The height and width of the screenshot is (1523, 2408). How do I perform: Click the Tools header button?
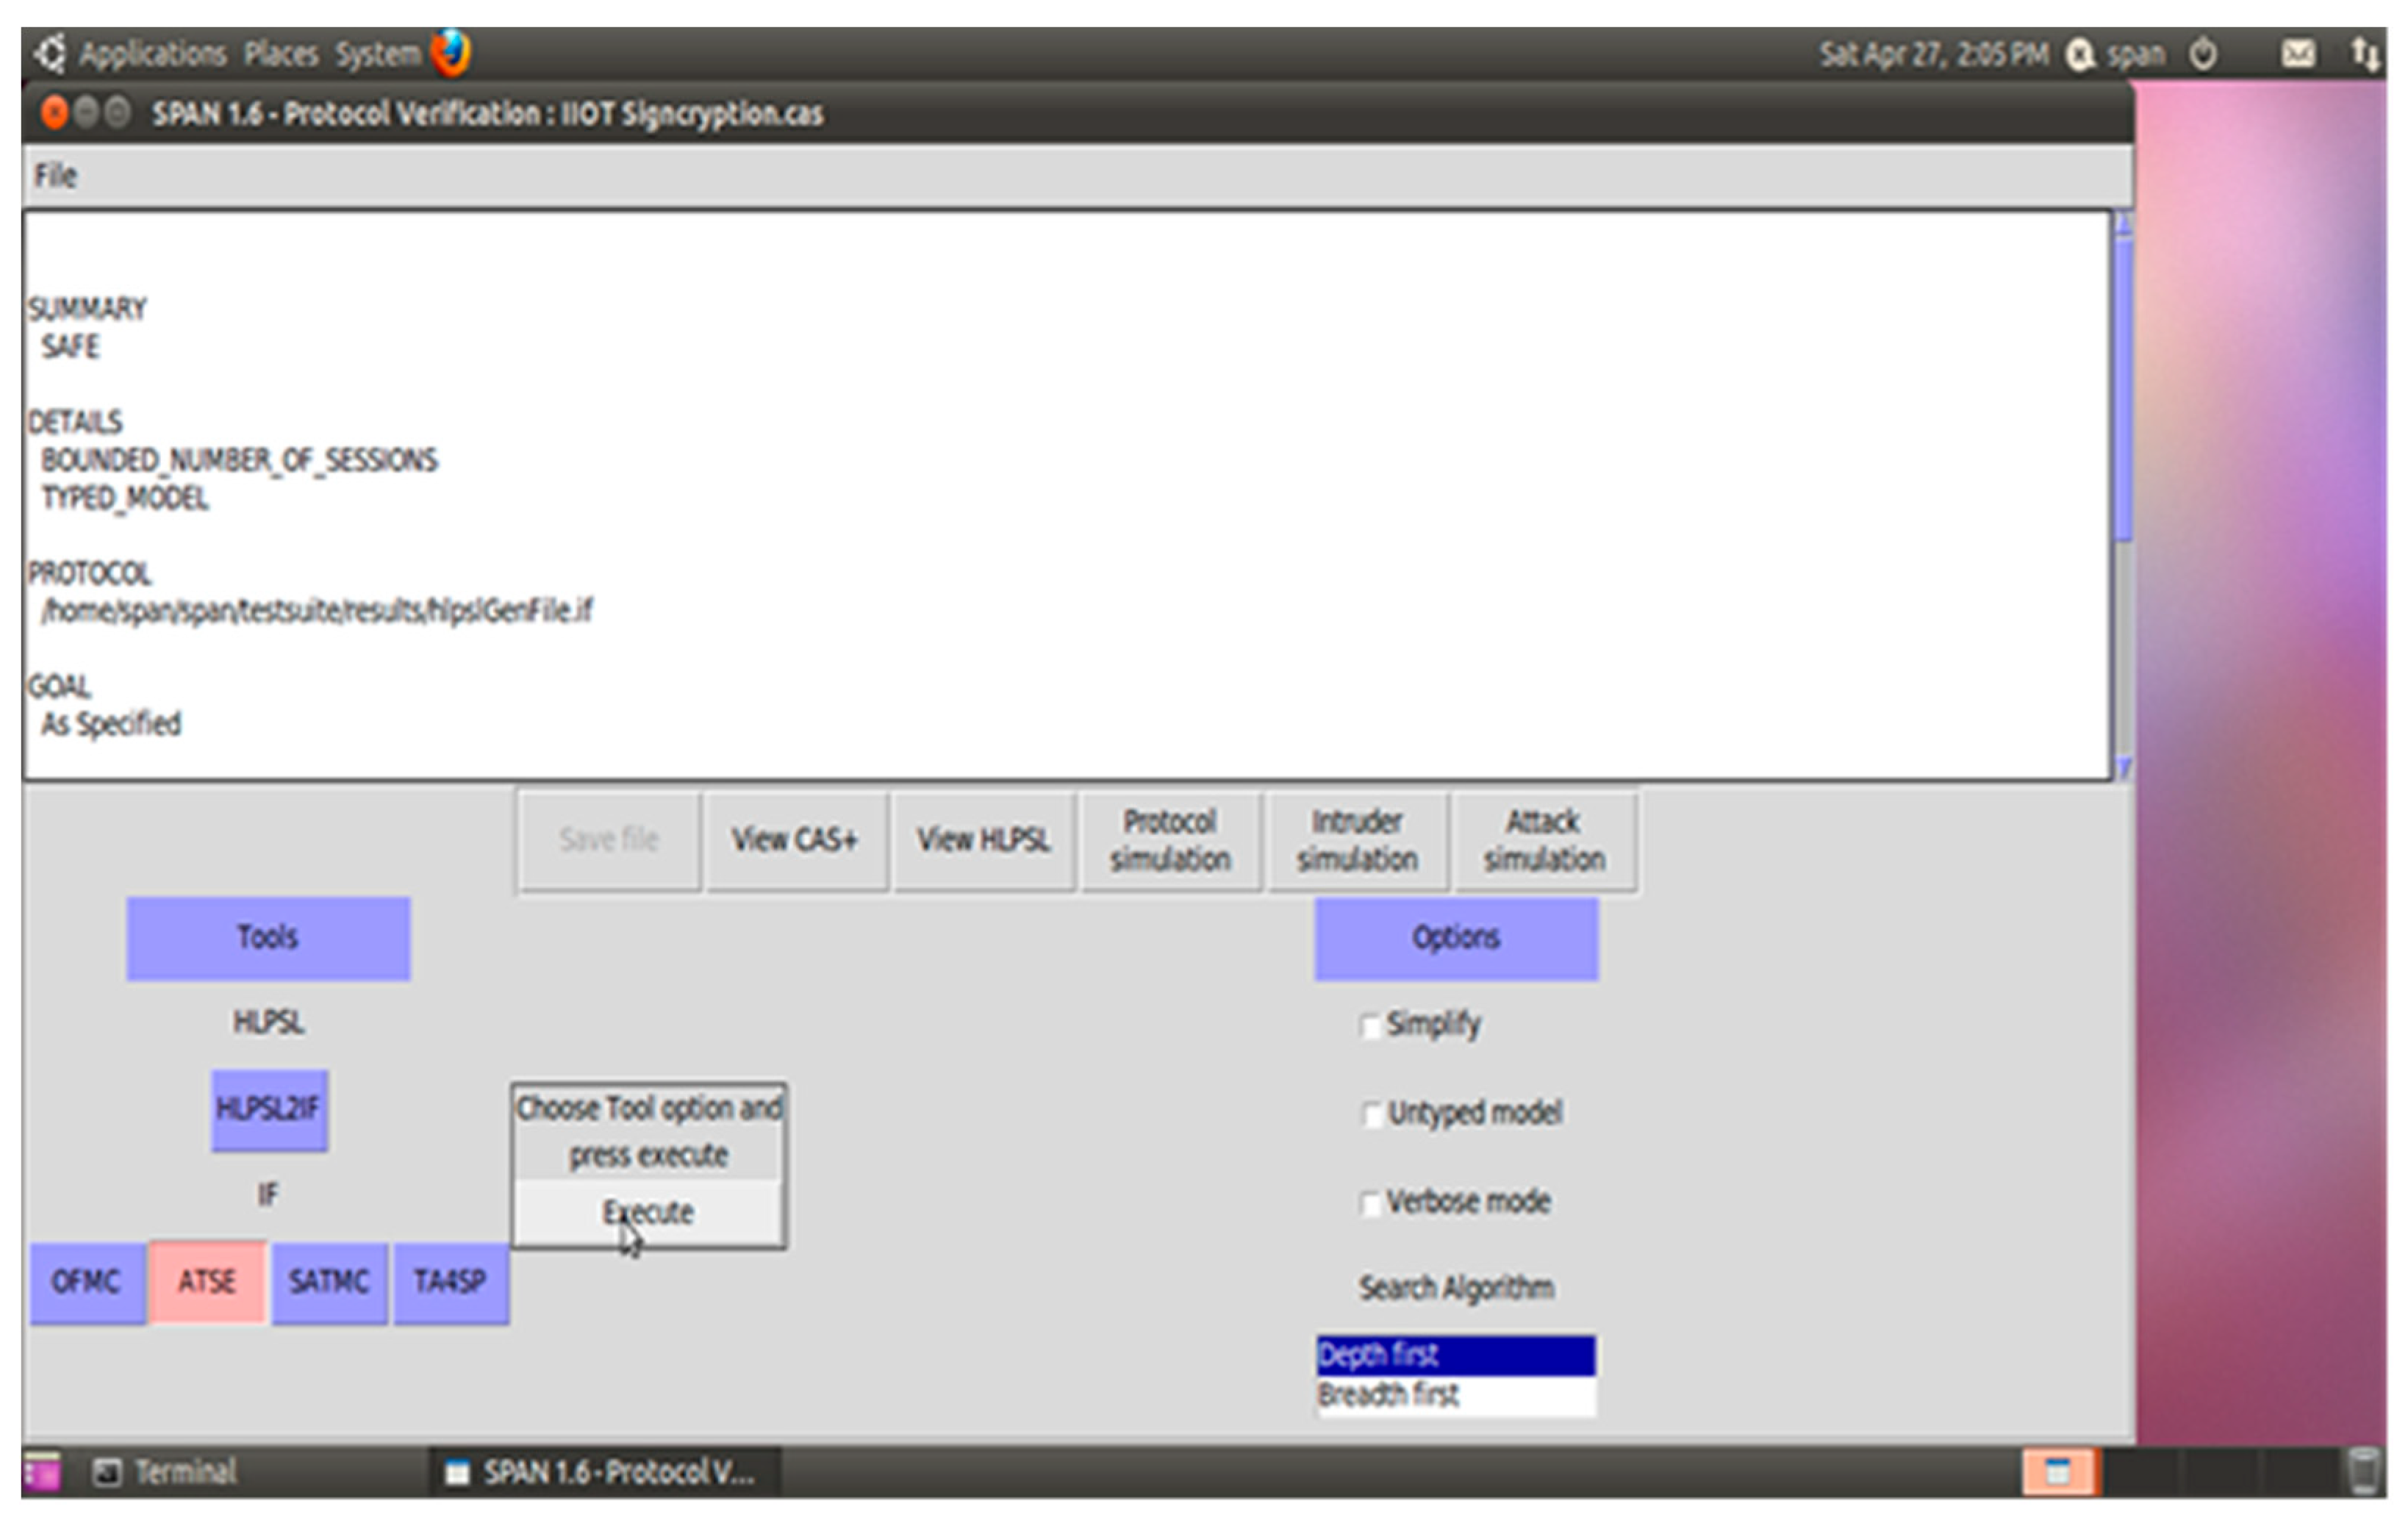(268, 938)
